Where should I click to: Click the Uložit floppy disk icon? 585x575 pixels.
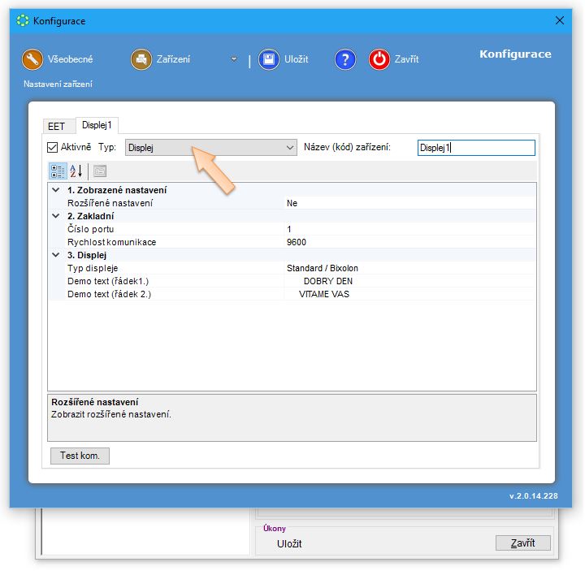click(269, 59)
